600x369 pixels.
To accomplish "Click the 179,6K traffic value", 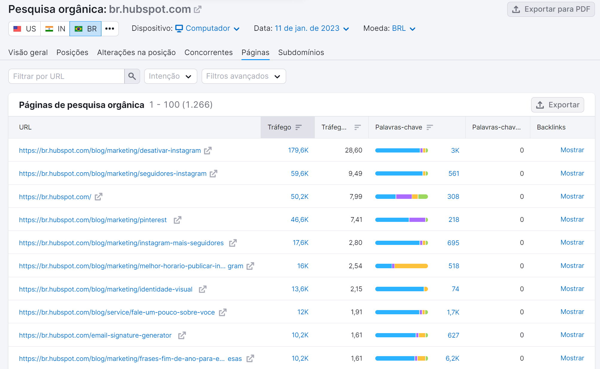I will pos(298,150).
